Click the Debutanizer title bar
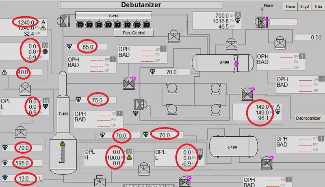 click(x=141, y=5)
